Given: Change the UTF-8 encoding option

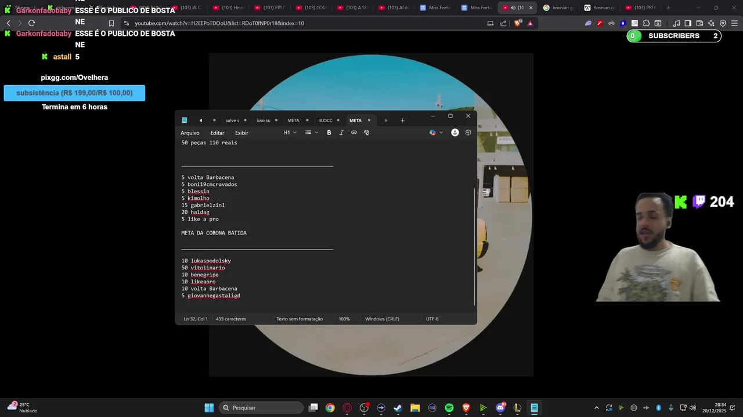Looking at the screenshot, I should click(432, 319).
